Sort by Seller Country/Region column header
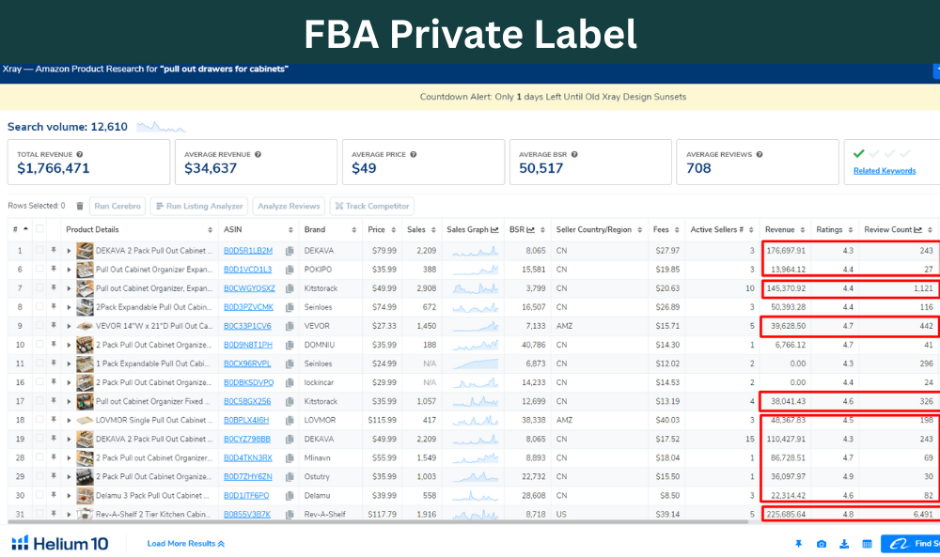The width and height of the screenshot is (940, 557). coord(639,230)
